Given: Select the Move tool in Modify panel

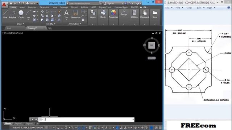Looking at the screenshot, I should [x=42, y=12].
